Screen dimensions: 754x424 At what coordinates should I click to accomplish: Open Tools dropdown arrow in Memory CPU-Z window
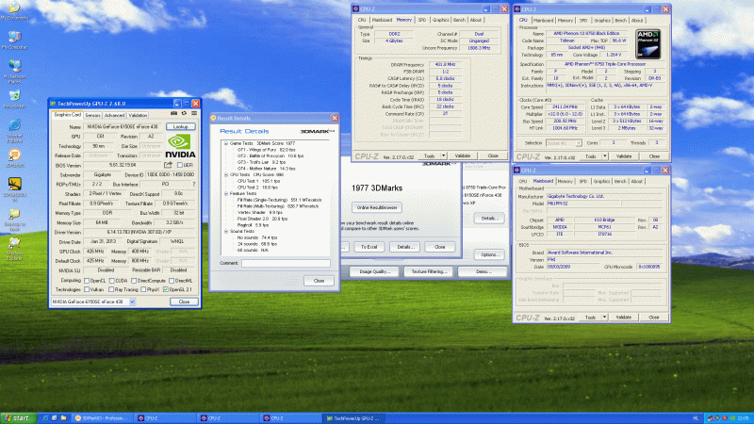tap(443, 155)
